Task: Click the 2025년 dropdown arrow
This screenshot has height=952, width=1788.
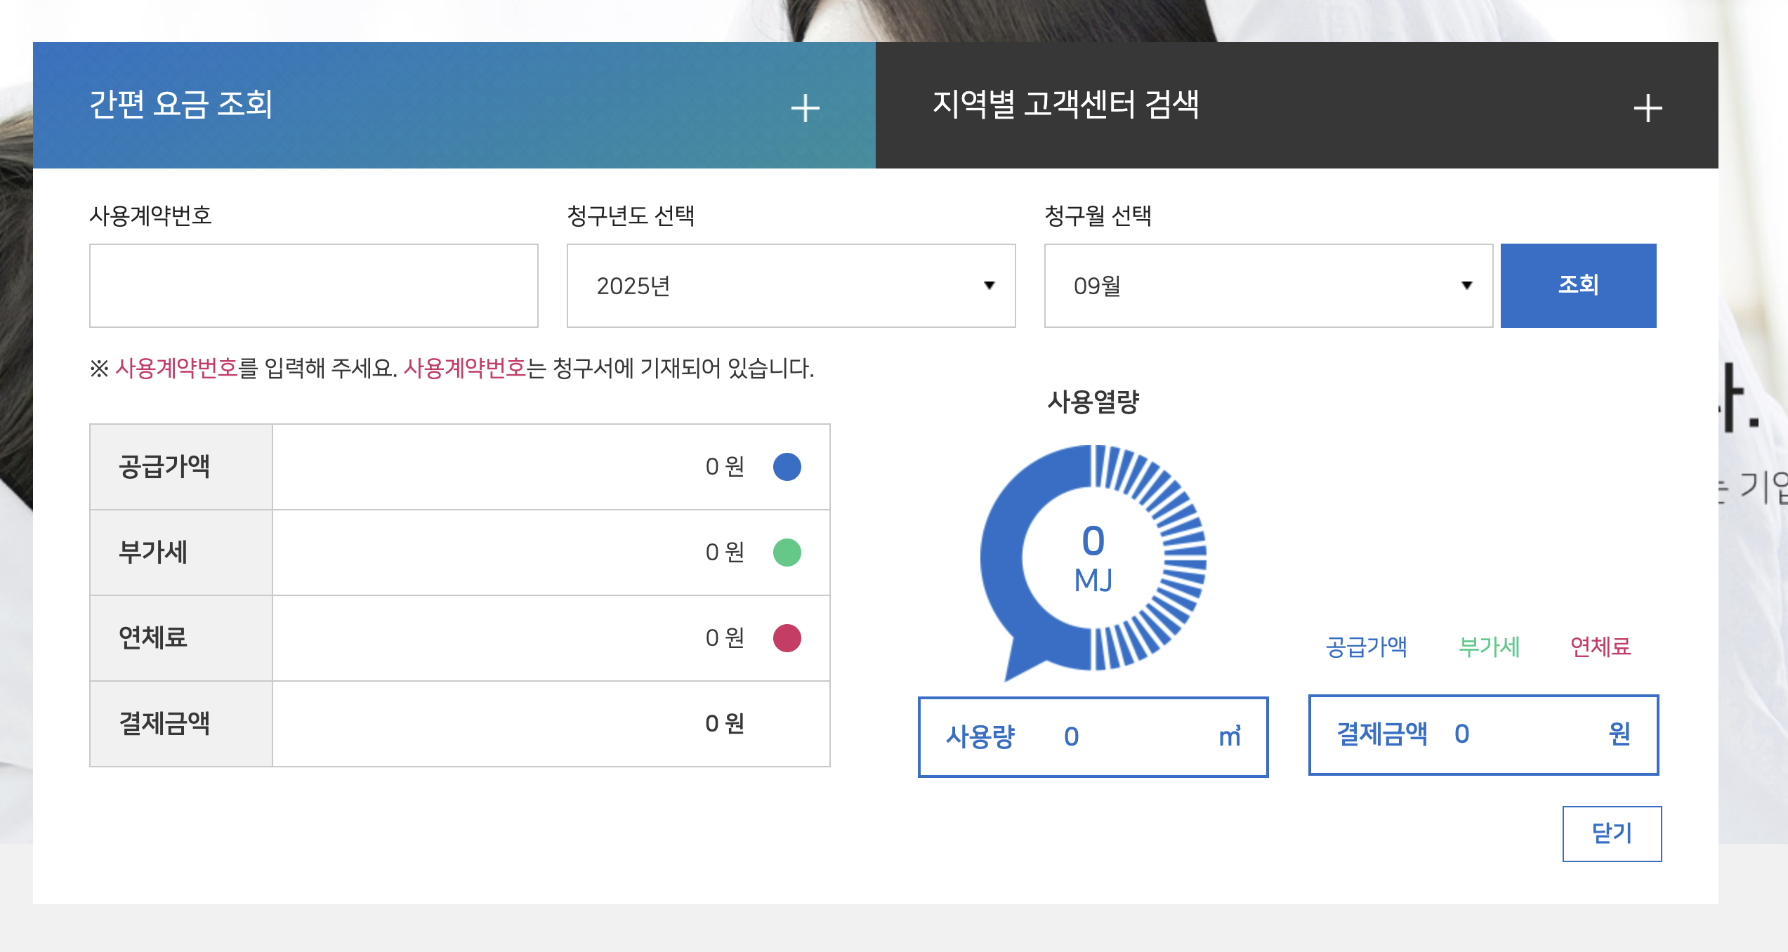Action: click(989, 286)
